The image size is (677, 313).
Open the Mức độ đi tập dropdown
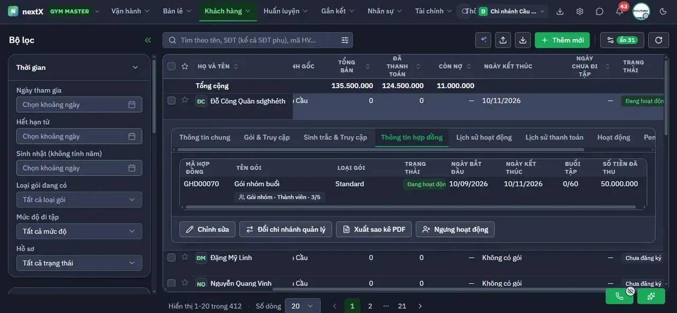(x=79, y=232)
